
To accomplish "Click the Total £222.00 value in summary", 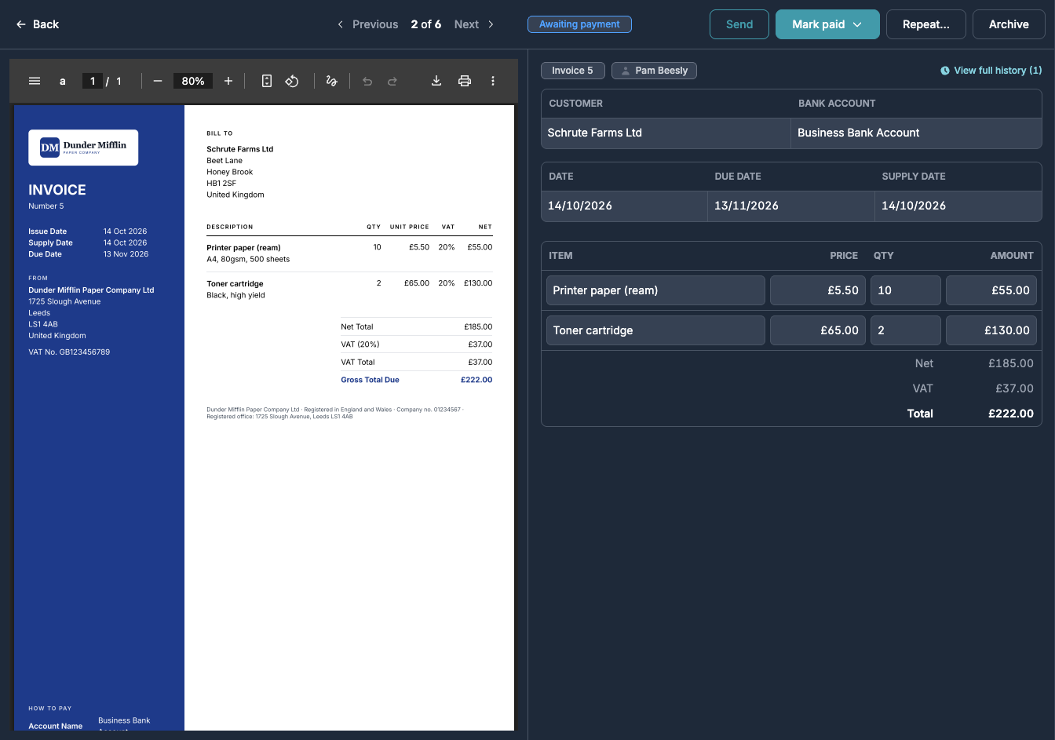I will pos(1011,414).
